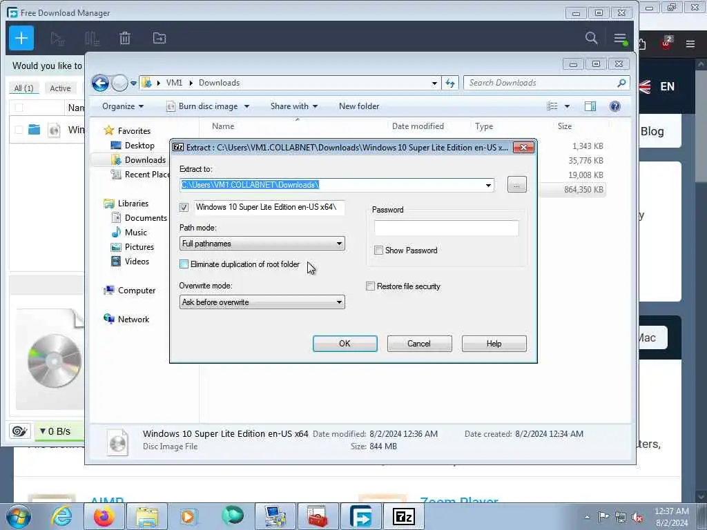Click the red toolbox taskbar icon
This screenshot has height=530, width=707.
pyautogui.click(x=318, y=516)
